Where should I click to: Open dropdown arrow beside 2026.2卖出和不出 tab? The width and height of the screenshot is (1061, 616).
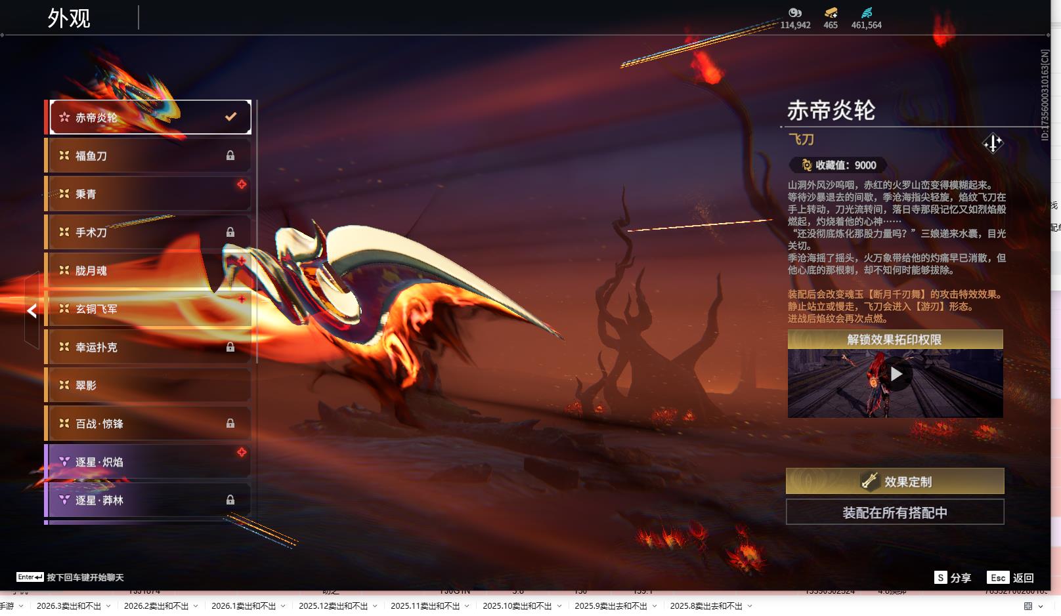[196, 606]
